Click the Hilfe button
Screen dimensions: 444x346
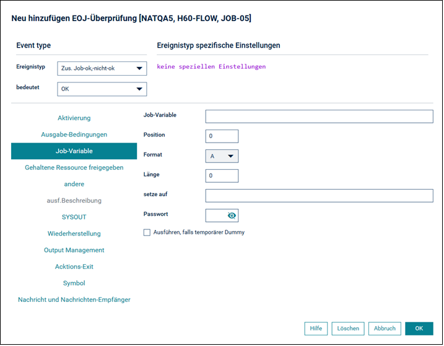(316, 329)
